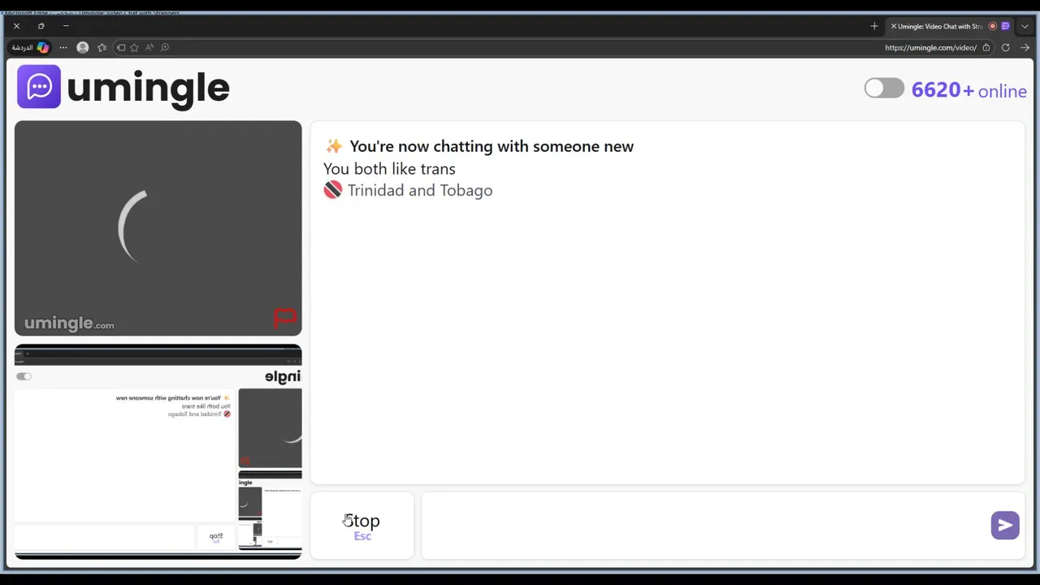
Task: Add this page to favorites star
Action: (x=135, y=47)
